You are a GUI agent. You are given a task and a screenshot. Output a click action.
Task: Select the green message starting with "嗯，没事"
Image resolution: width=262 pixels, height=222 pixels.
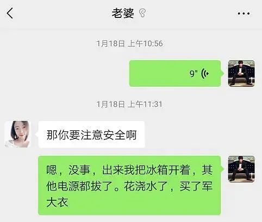(x=129, y=186)
